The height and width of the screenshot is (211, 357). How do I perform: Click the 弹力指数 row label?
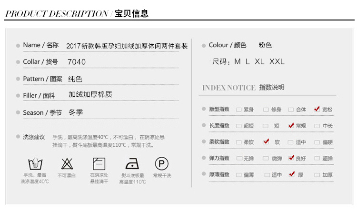tap(219, 158)
